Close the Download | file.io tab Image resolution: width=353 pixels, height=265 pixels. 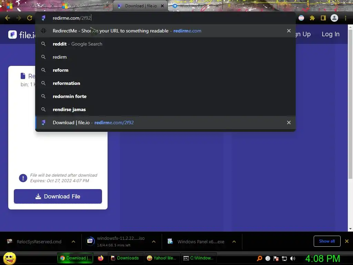(x=162, y=6)
